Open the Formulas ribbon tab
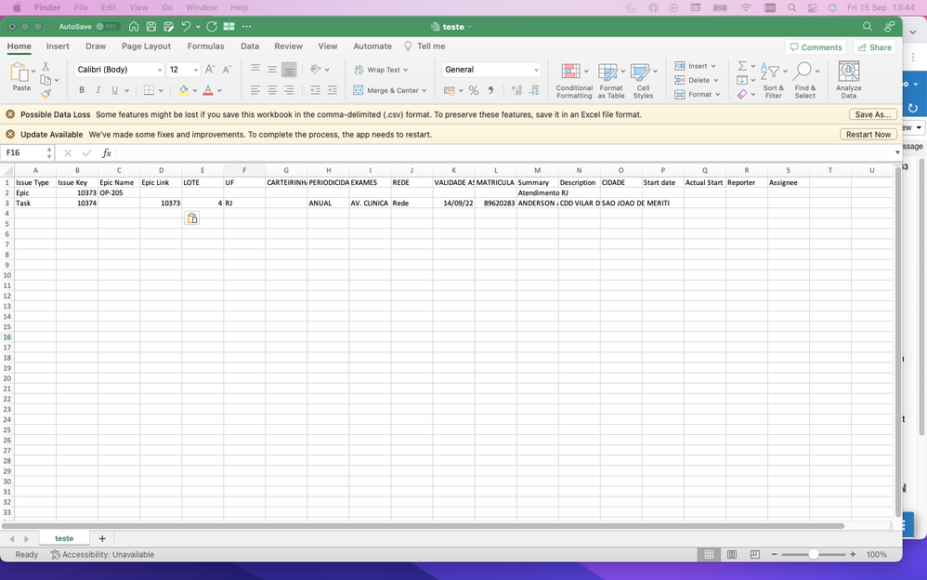The image size is (927, 580). click(x=205, y=46)
